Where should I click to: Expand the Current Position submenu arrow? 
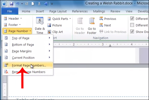(x=49, y=57)
